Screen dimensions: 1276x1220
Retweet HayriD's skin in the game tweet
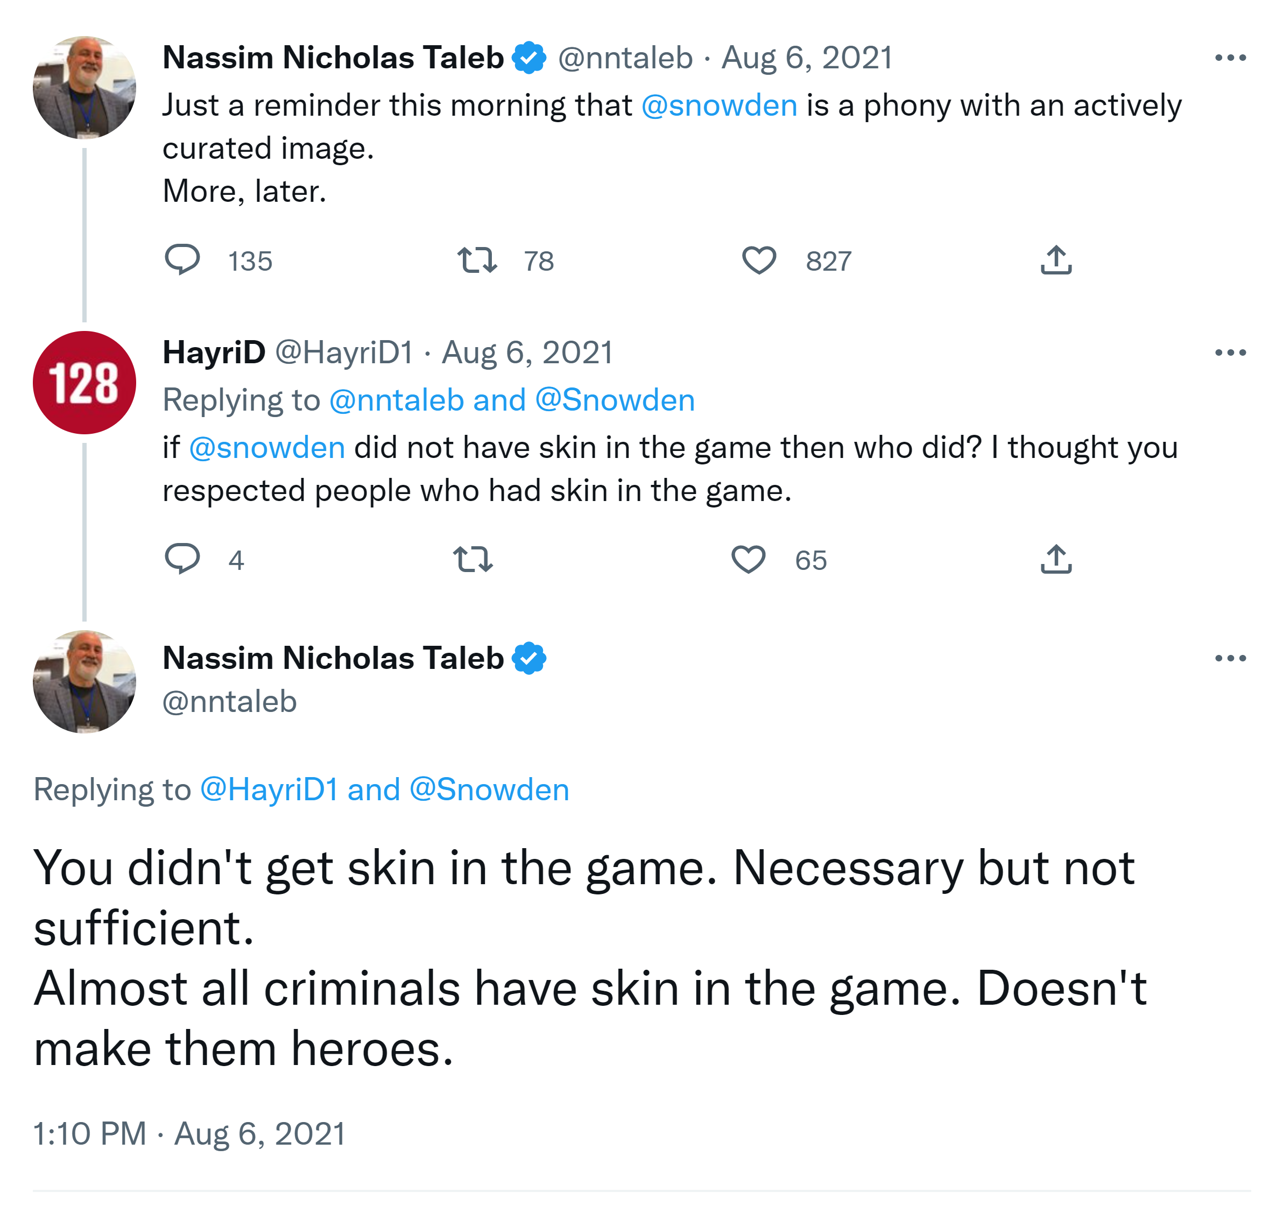click(x=473, y=559)
